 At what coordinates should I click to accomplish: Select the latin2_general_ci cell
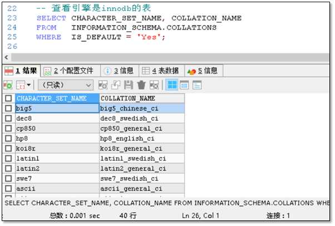(x=142, y=169)
